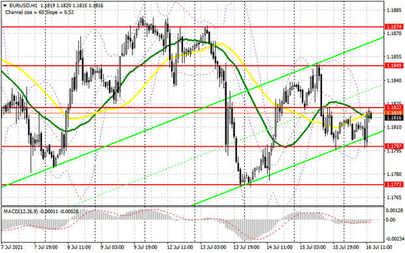Viewport: 405px width, 253px height.
Task: Select the red 1.1797 support label
Action: pos(394,147)
